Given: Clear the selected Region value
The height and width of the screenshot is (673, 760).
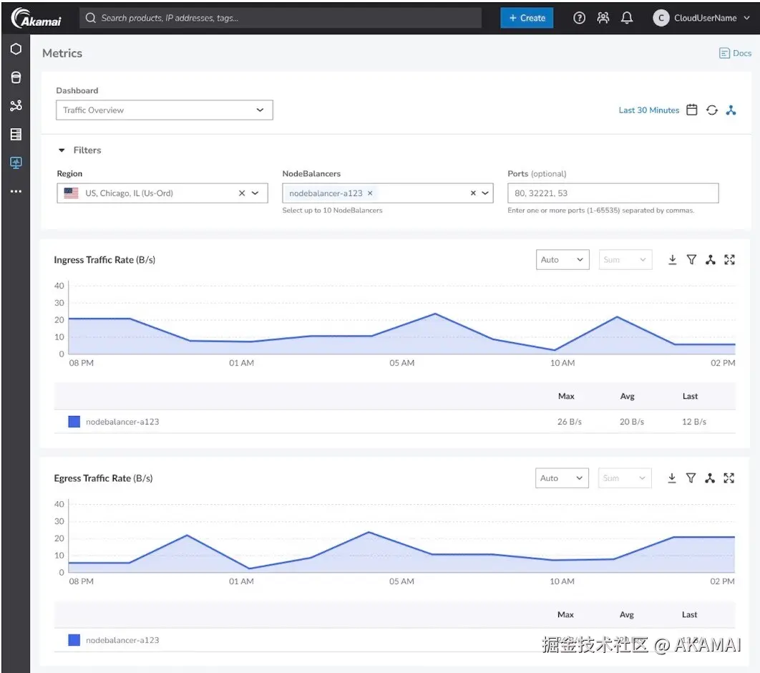Looking at the screenshot, I should point(242,193).
